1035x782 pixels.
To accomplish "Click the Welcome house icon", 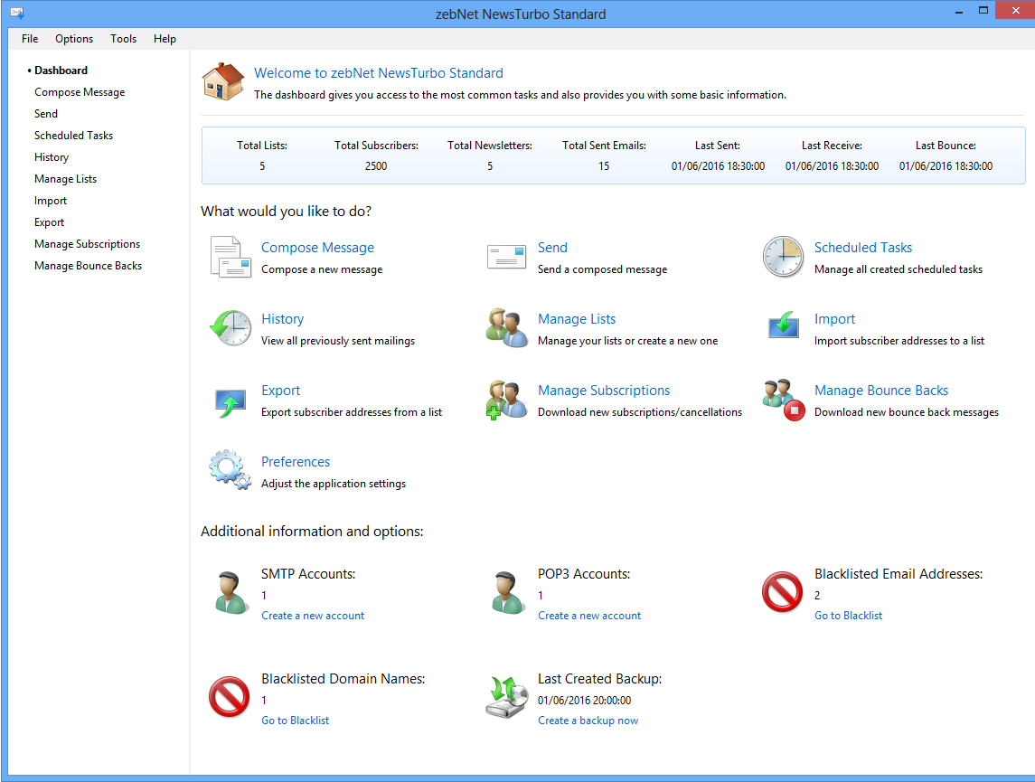I will coord(222,81).
